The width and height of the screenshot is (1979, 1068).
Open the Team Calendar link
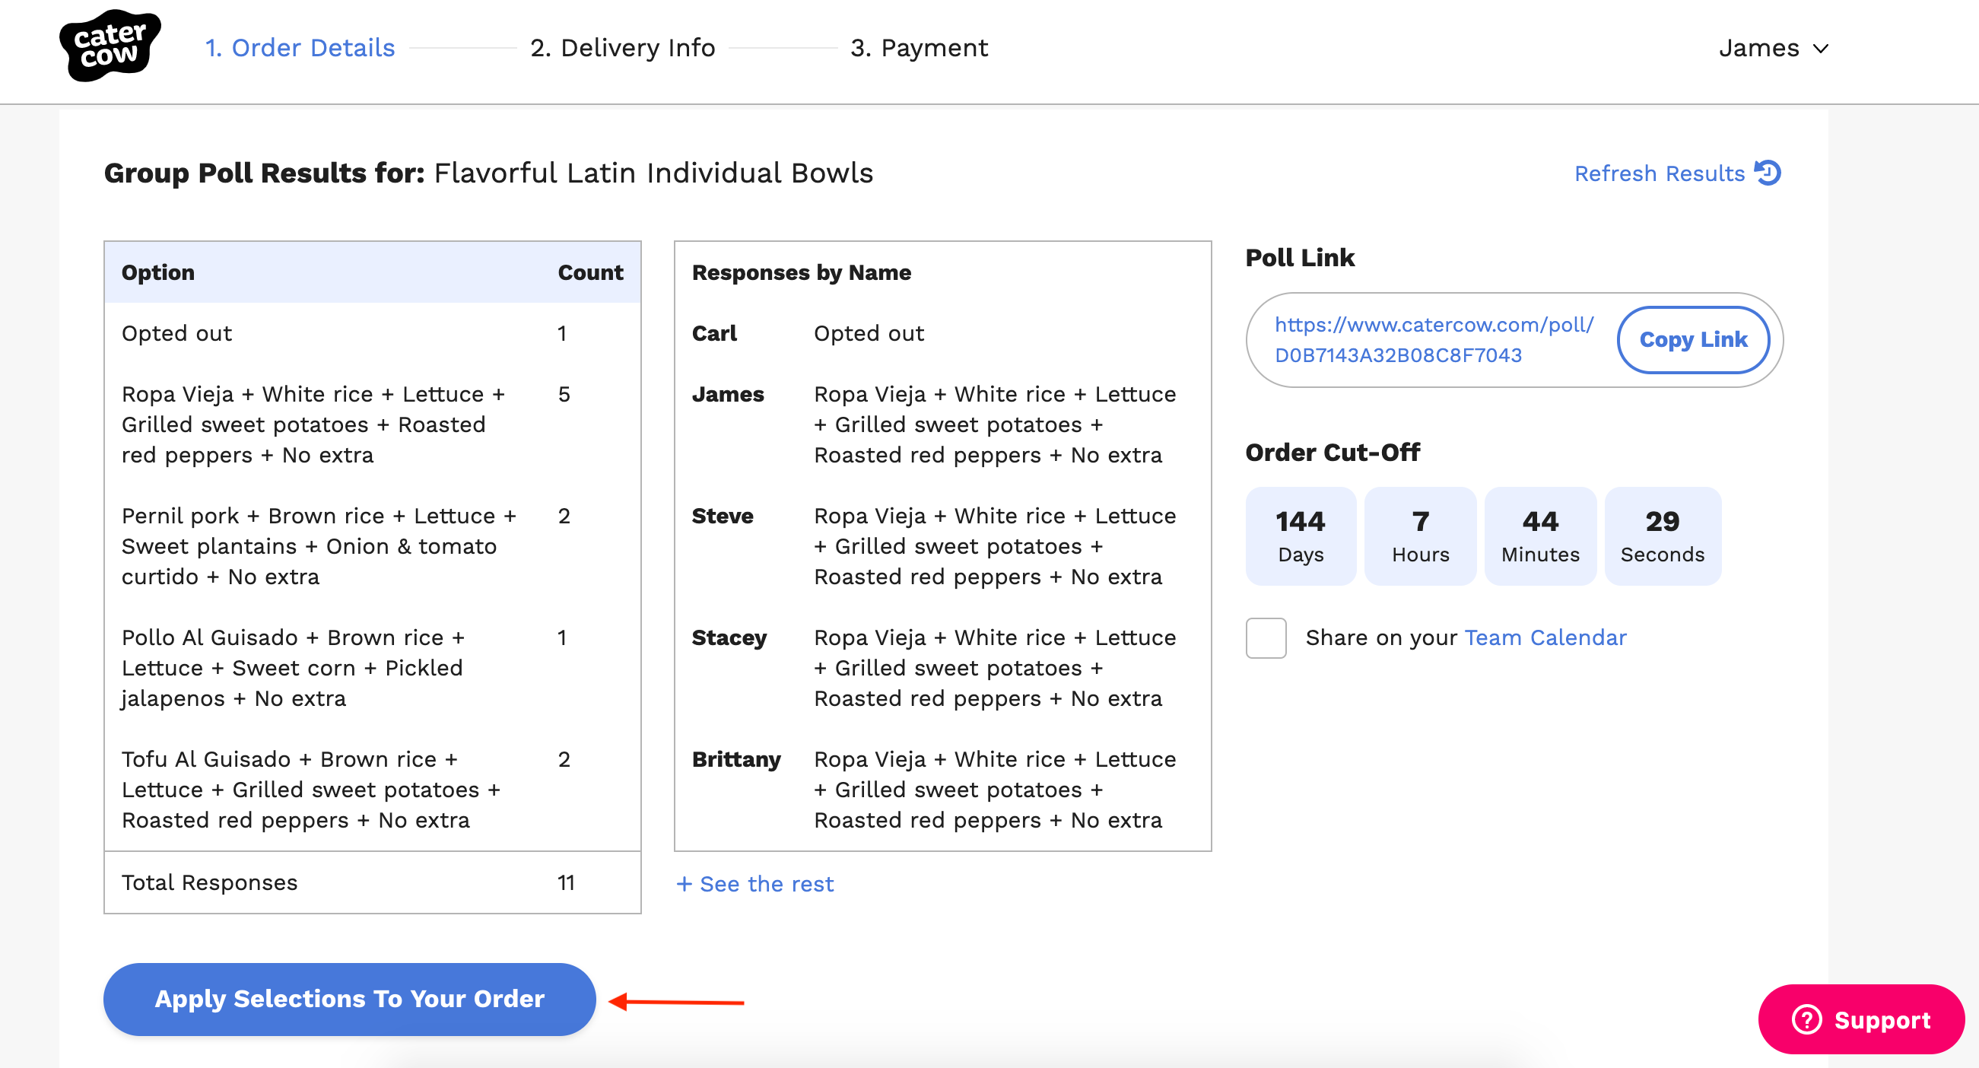[1545, 637]
